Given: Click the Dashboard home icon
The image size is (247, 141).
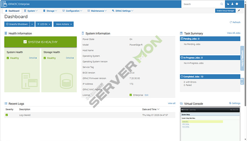Looking at the screenshot, I should coord(6,11).
